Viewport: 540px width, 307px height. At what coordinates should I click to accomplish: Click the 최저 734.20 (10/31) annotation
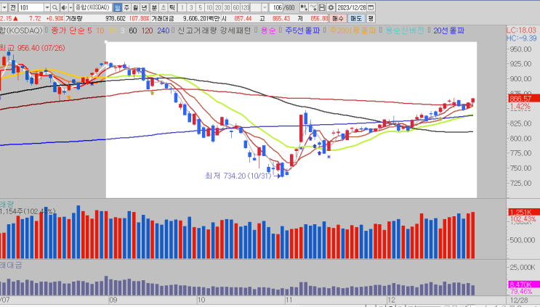[238, 176]
